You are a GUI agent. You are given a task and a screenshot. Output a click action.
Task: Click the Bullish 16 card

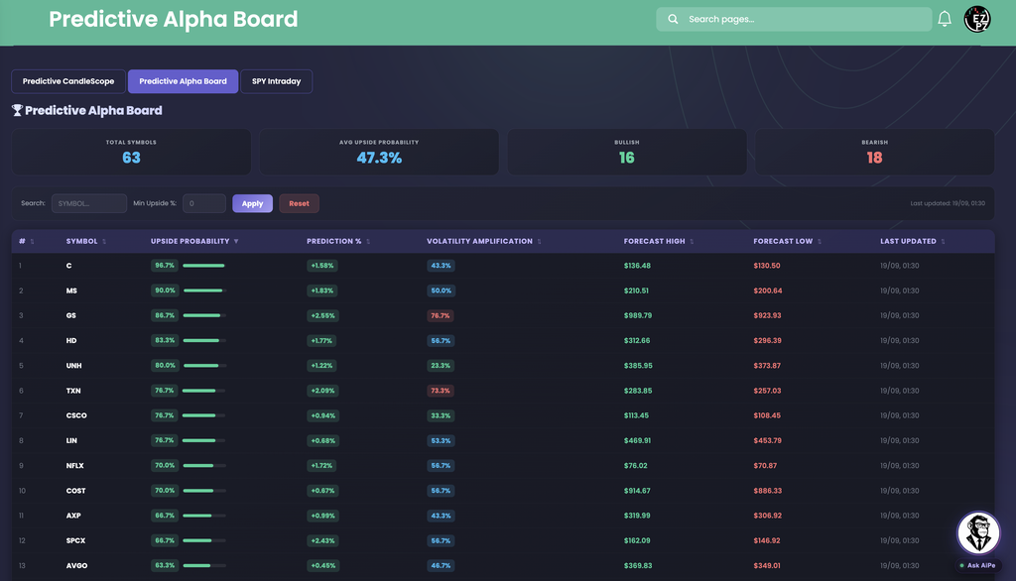coord(627,152)
